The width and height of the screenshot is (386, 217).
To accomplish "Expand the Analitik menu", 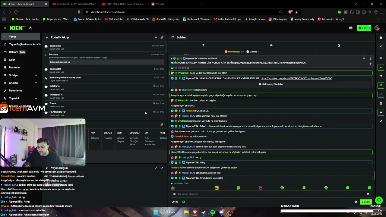I will (20, 83).
